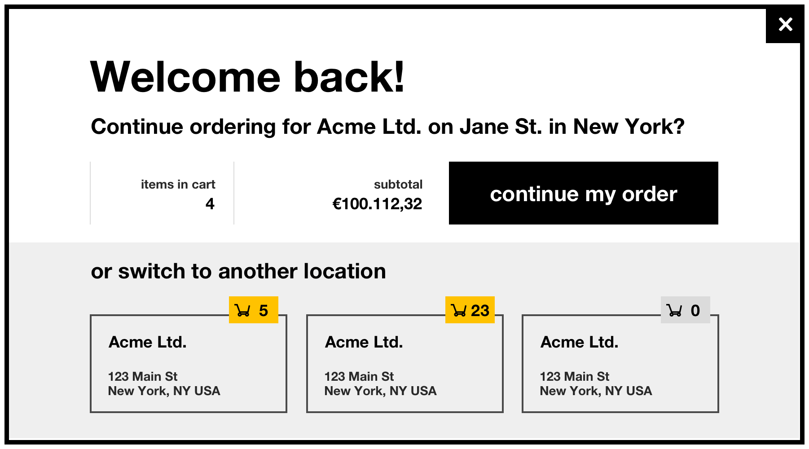Select the first Acme Ltd. location card
Viewport: 809px width, 449px height.
[189, 364]
